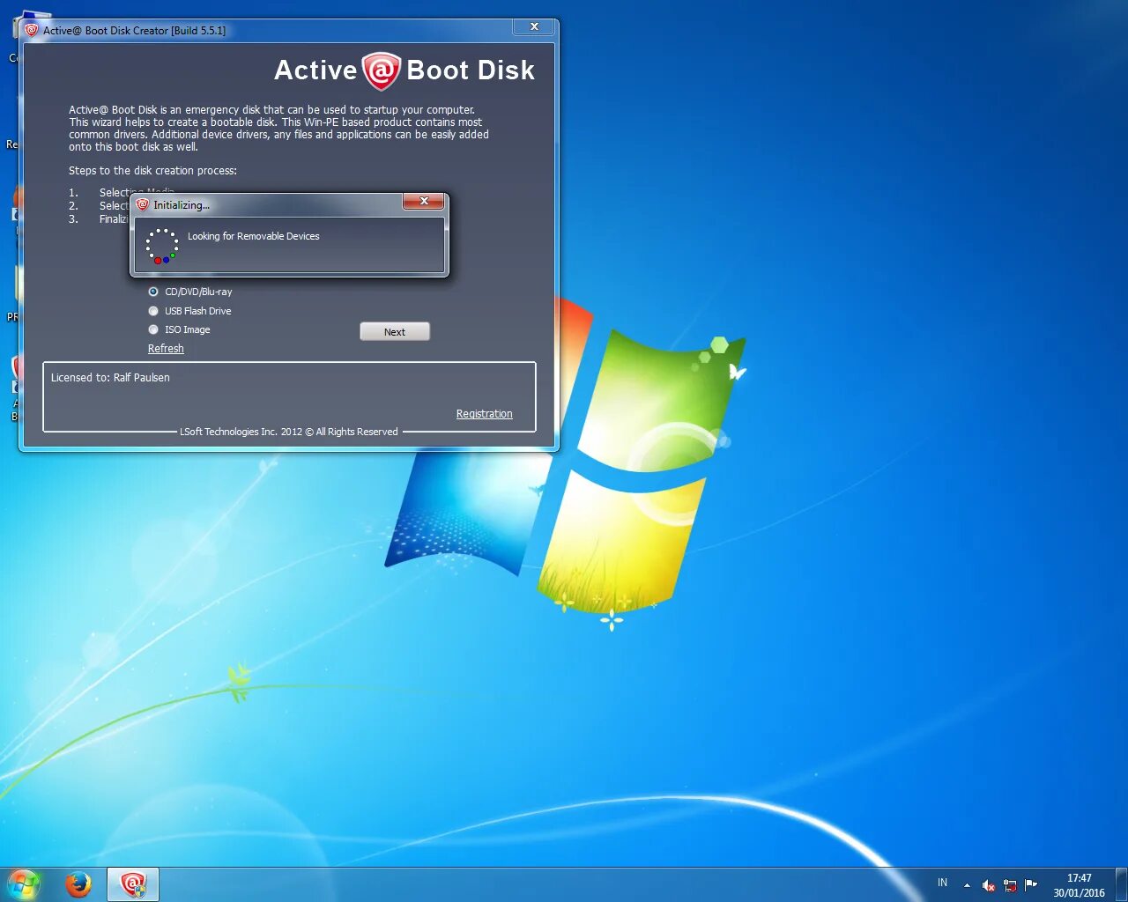Close the Looking for Removable Devices dialog
Viewport: 1128px width, 902px height.
point(423,202)
